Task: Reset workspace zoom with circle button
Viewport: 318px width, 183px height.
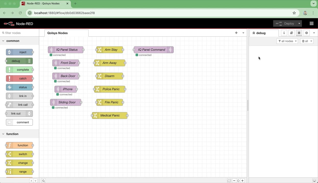Action: [238, 181]
